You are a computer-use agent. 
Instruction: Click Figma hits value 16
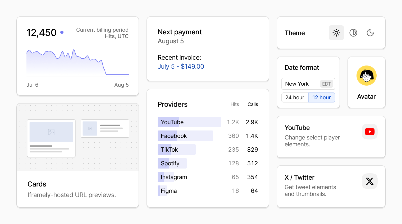pyautogui.click(x=236, y=191)
